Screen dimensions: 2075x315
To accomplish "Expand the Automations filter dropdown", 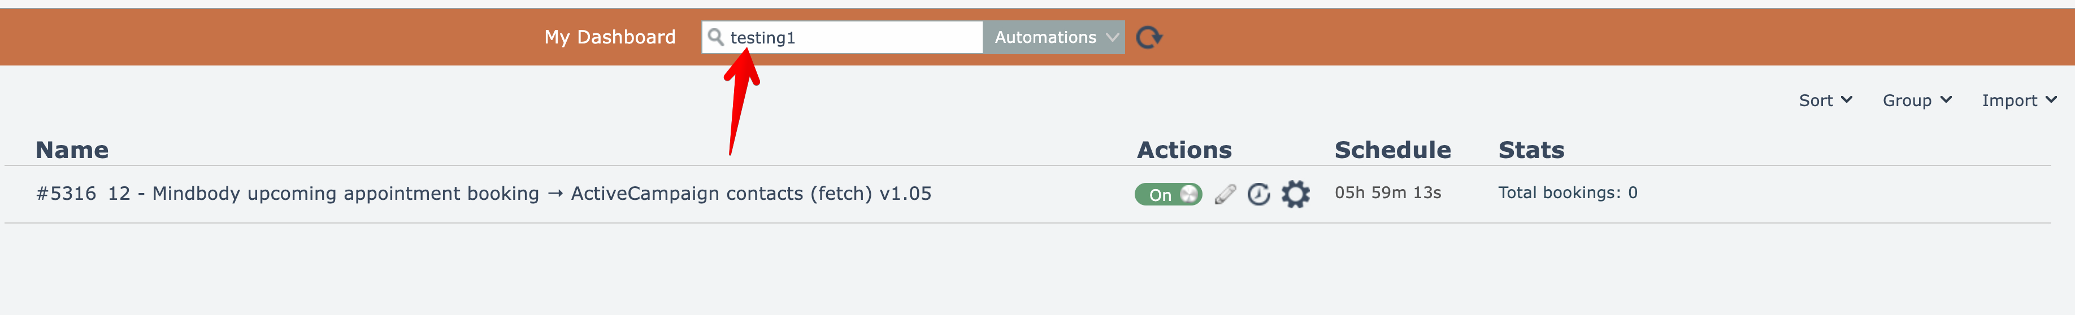I will [1053, 37].
